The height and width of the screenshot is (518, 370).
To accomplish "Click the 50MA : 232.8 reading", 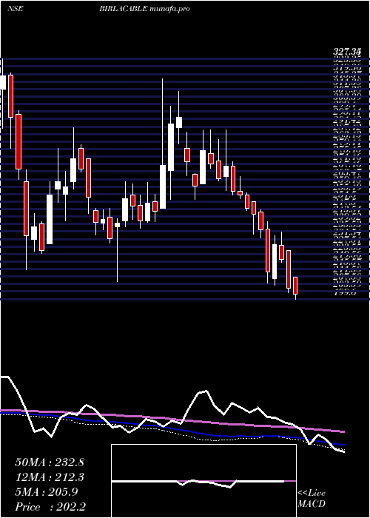I will click(50, 462).
